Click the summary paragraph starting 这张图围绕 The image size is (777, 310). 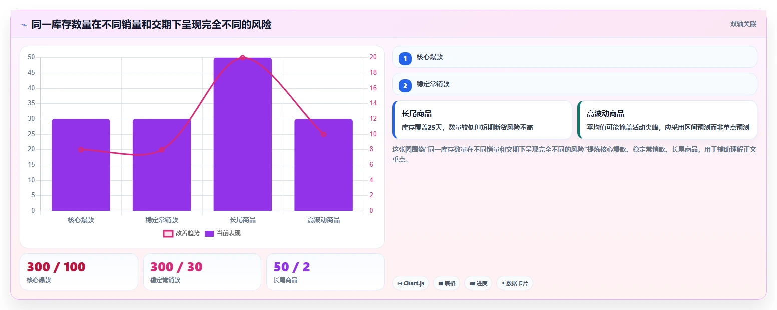pos(574,154)
